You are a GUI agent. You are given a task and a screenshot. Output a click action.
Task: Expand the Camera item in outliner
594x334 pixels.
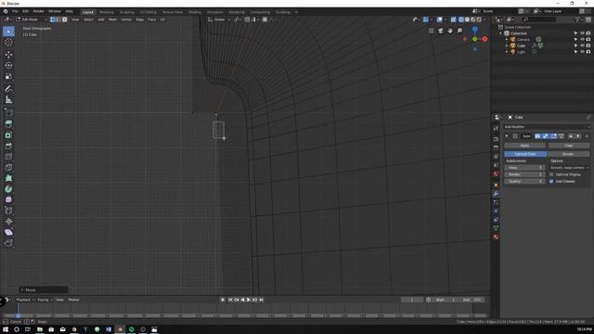[x=507, y=39]
